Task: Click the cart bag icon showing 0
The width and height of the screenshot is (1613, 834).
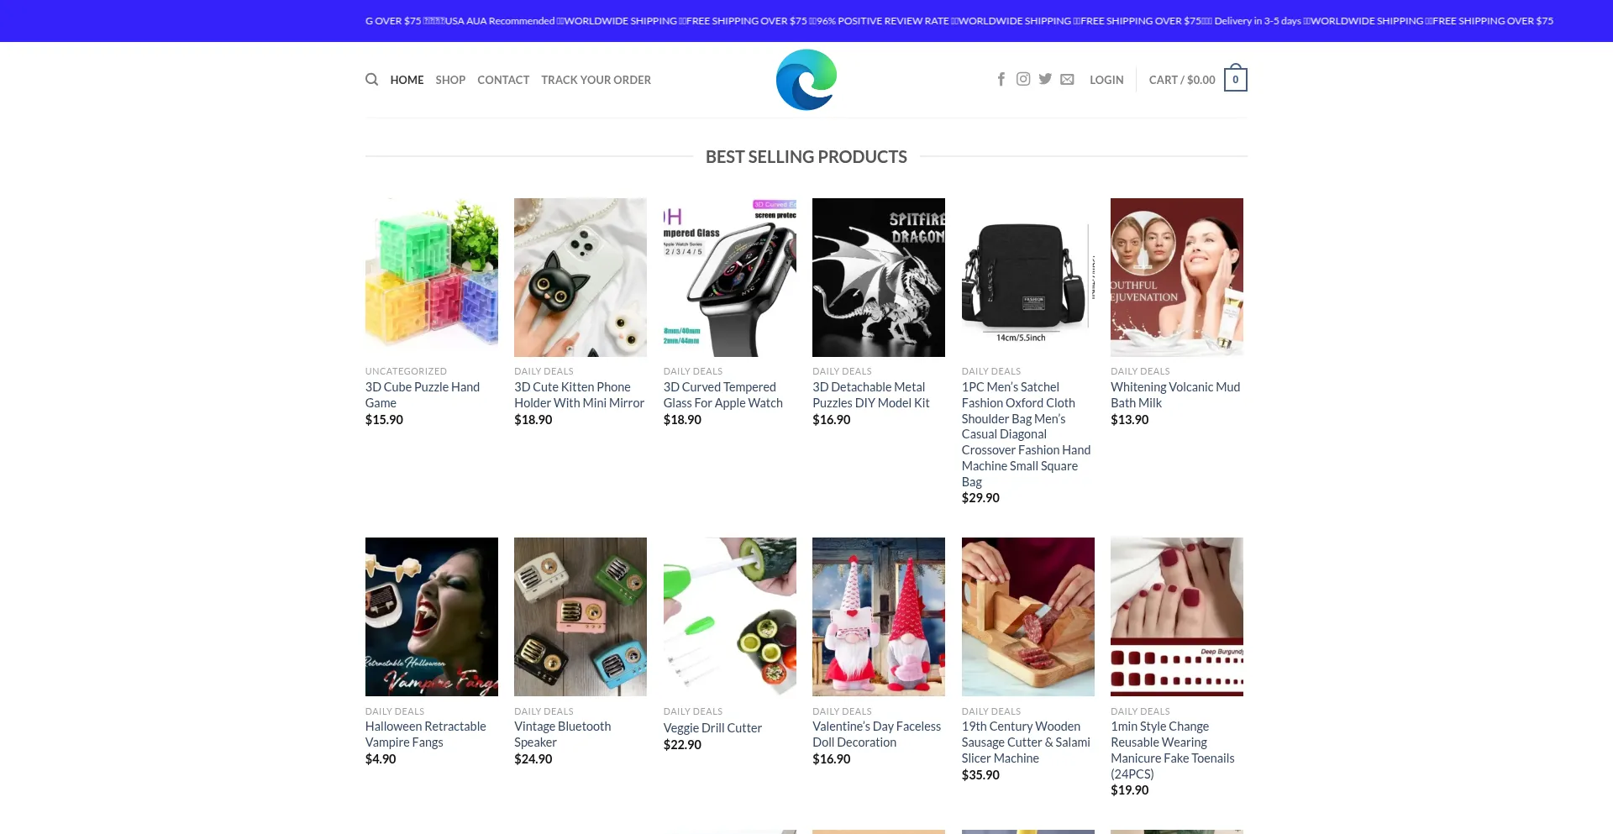Action: [1235, 80]
